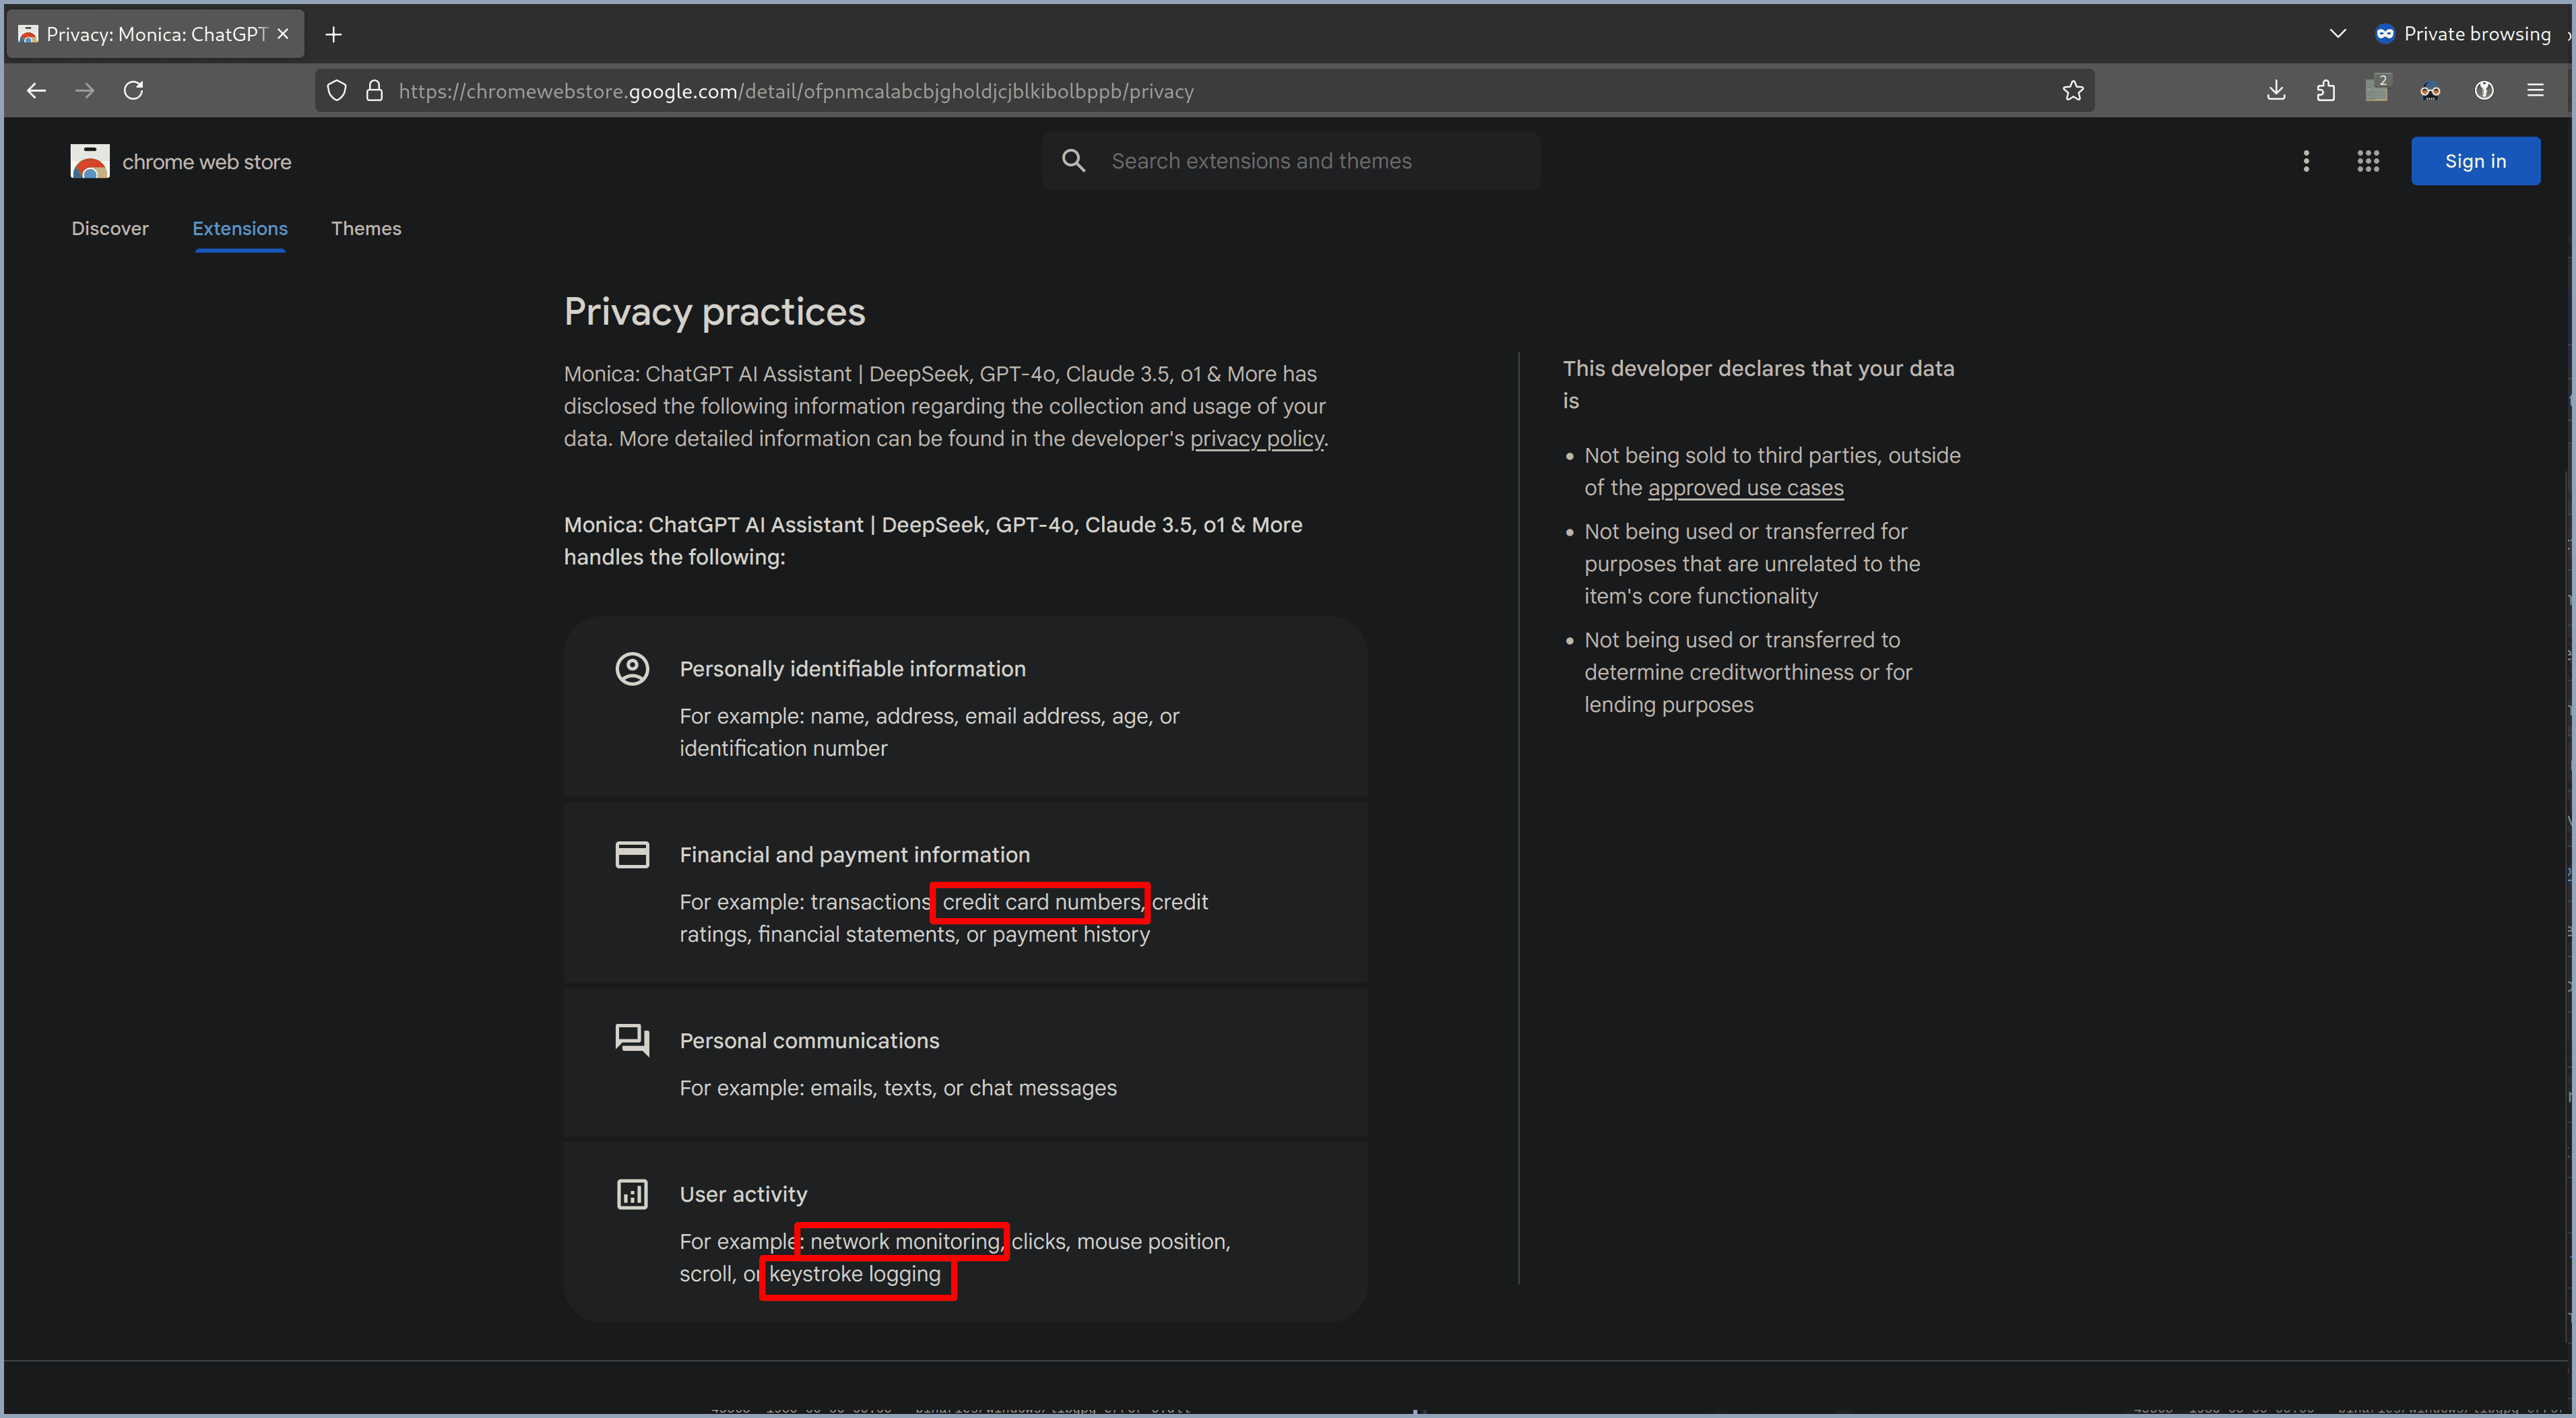Go to the Discover tab
Image resolution: width=2576 pixels, height=1418 pixels.
coord(110,229)
